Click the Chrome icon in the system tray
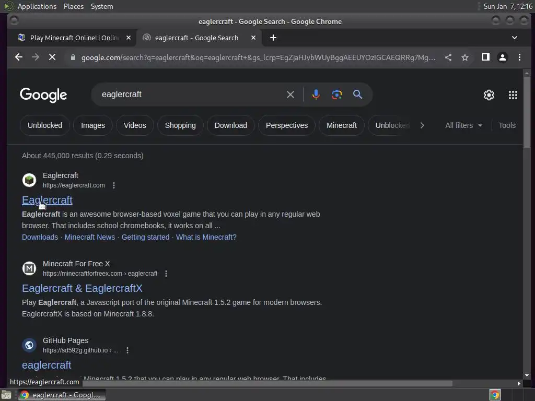535x401 pixels. pos(495,395)
